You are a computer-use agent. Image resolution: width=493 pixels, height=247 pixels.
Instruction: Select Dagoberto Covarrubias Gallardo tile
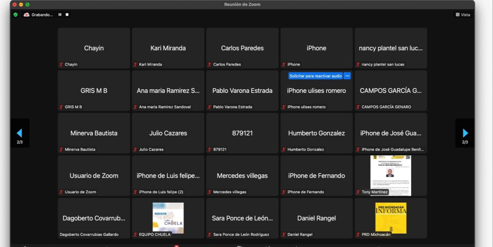[94, 218]
